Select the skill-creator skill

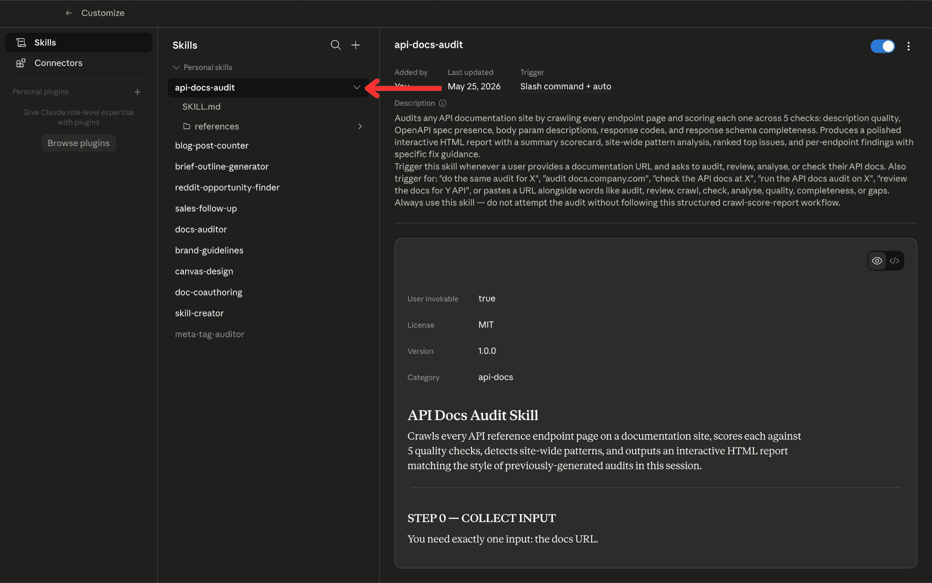(x=199, y=313)
